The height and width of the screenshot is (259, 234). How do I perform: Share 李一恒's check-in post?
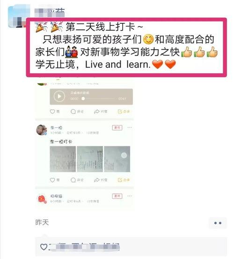click(x=97, y=180)
